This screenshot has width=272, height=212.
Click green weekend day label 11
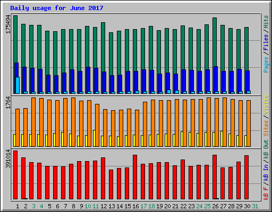click(x=96, y=206)
